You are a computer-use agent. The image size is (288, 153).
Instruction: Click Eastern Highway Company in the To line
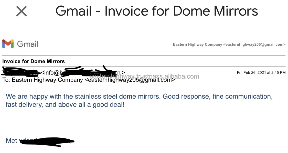(x=47, y=80)
